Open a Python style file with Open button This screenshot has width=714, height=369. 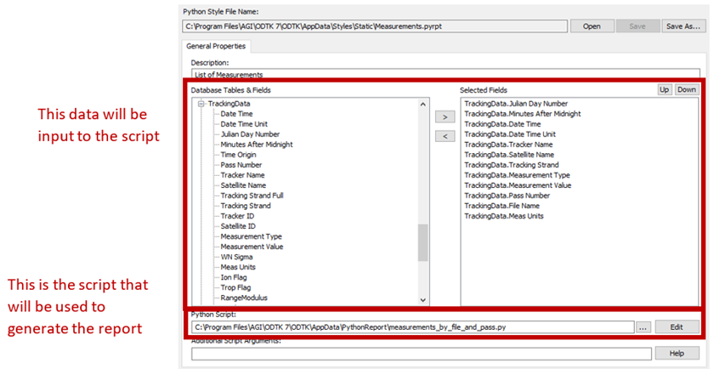pyautogui.click(x=592, y=26)
